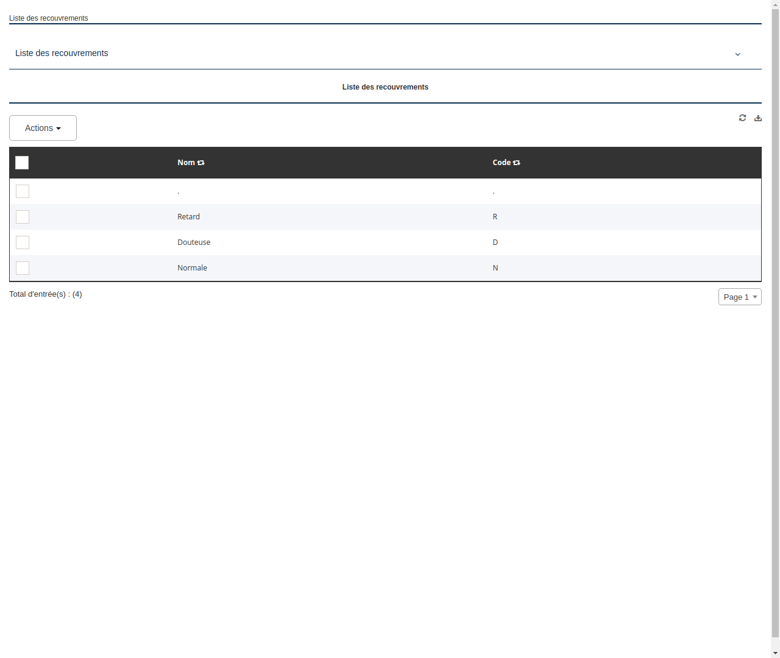Open the Actions dropdown menu
This screenshot has width=780, height=658.
(x=43, y=128)
